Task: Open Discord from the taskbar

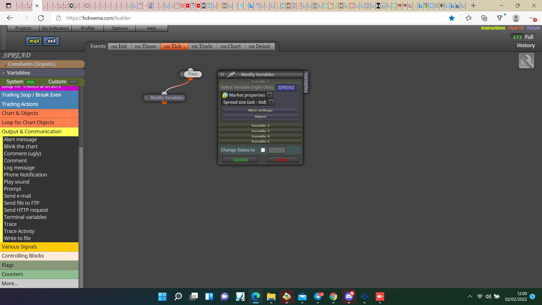Action: click(349, 297)
